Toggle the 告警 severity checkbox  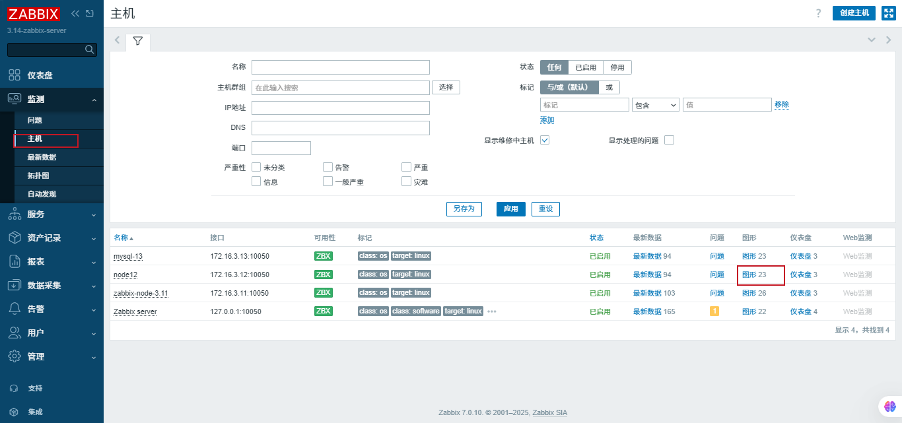tap(328, 167)
